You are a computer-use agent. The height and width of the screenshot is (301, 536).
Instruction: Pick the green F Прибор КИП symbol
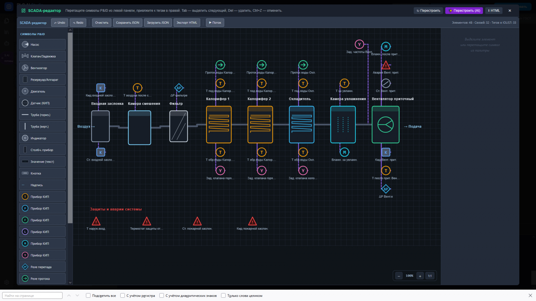coord(42,220)
